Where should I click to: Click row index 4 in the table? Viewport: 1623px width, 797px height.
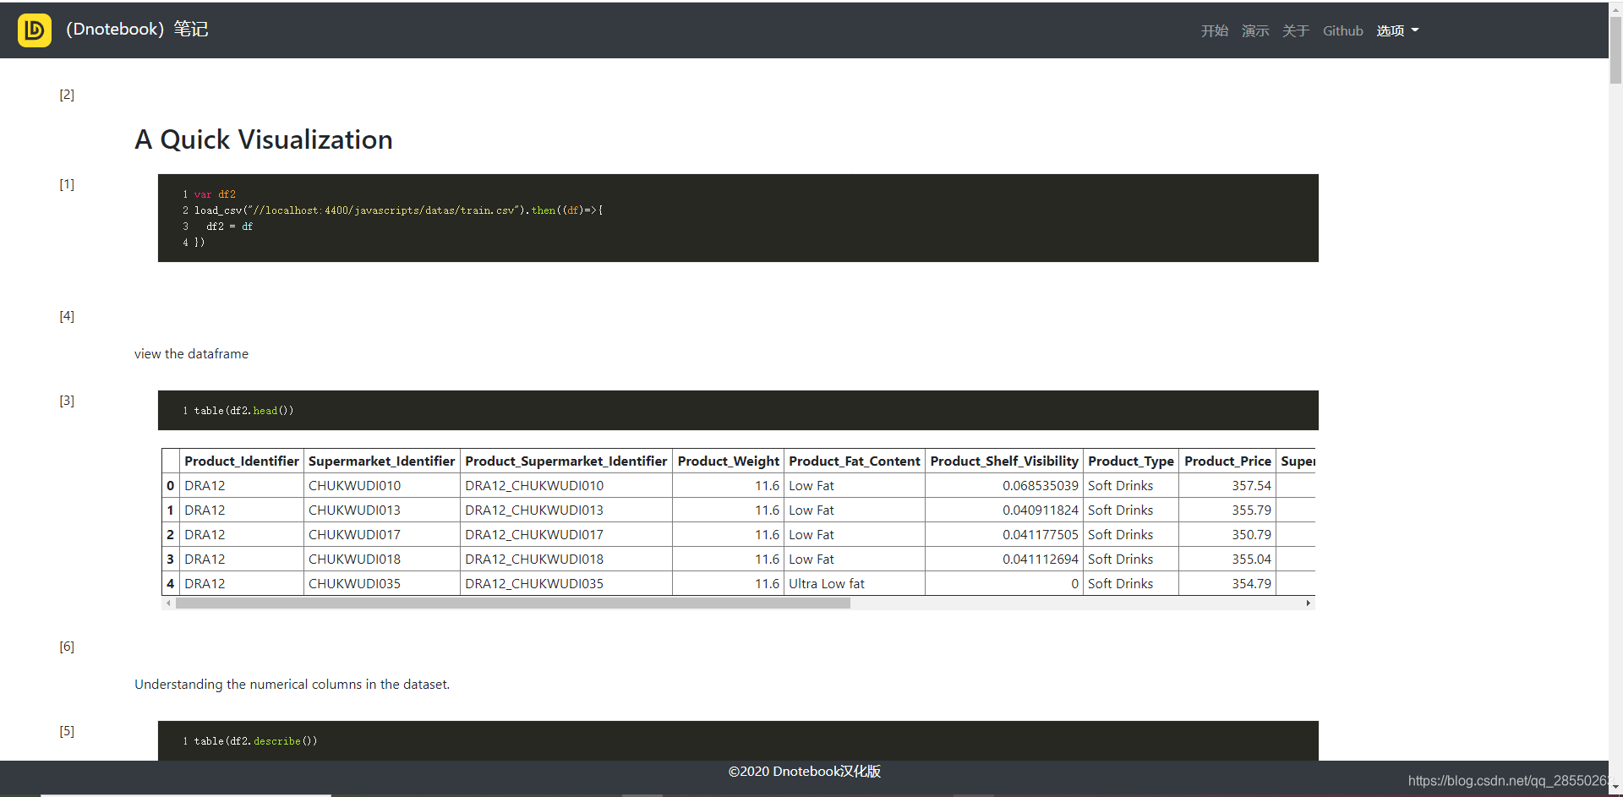click(171, 584)
